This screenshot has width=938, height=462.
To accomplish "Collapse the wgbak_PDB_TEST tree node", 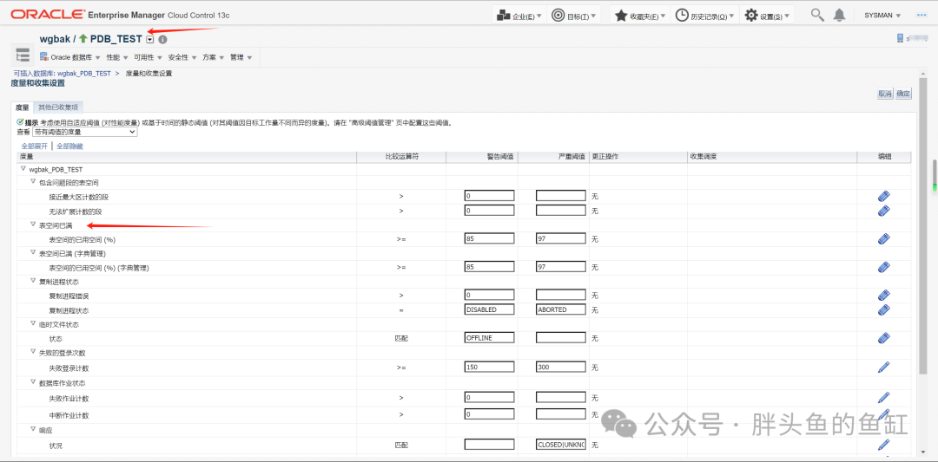I will pyautogui.click(x=23, y=169).
